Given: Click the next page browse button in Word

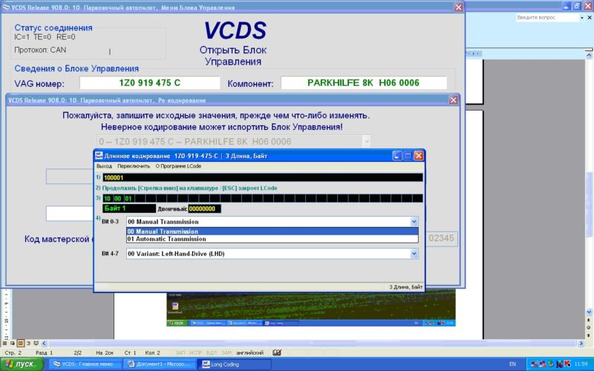Looking at the screenshot, I should tap(589, 335).
